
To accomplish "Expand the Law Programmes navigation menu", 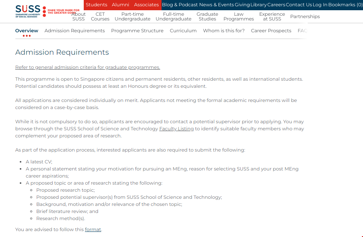I will pyautogui.click(x=239, y=17).
